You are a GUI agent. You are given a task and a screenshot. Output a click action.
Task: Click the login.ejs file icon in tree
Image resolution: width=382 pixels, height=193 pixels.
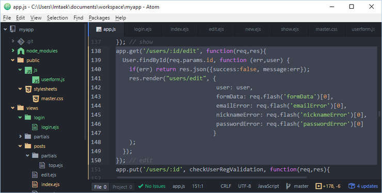pos(35,127)
